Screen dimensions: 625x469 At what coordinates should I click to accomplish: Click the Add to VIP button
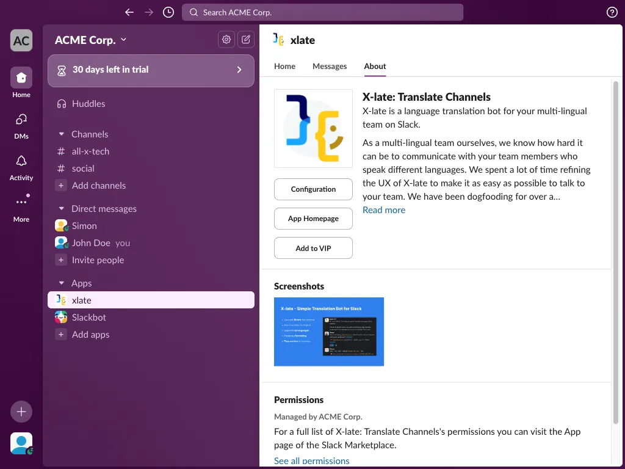[313, 248]
